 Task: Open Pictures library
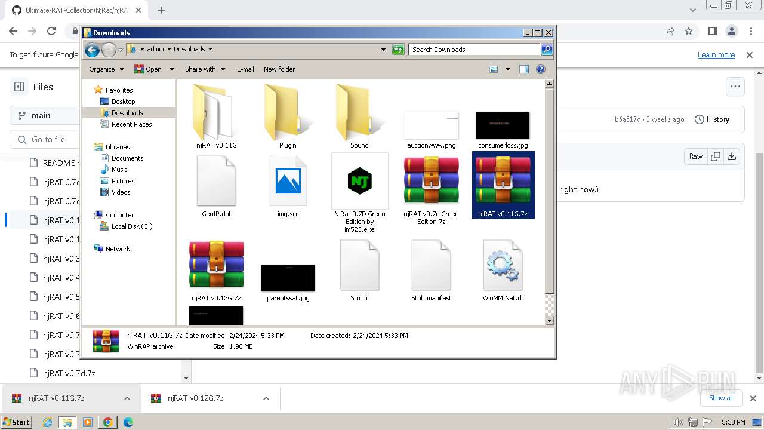click(123, 181)
